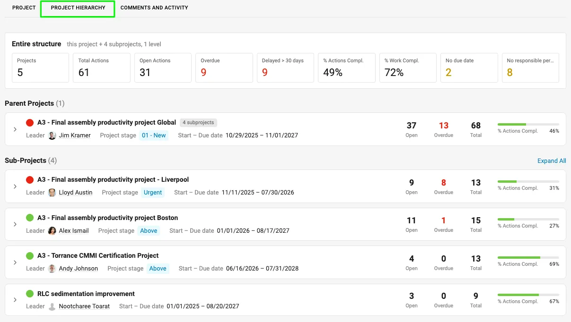
Task: Click Nootcharee Toarat's placeholder avatar icon
Action: 52,306
